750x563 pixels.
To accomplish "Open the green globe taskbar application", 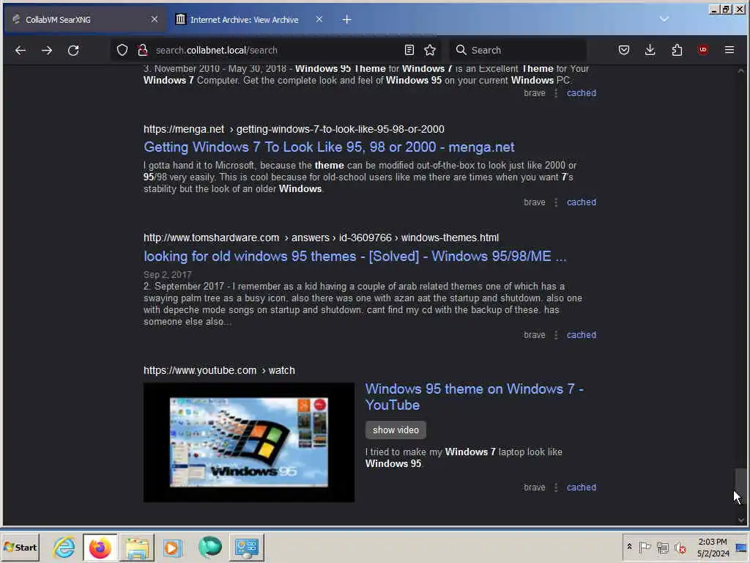I will pos(210,547).
